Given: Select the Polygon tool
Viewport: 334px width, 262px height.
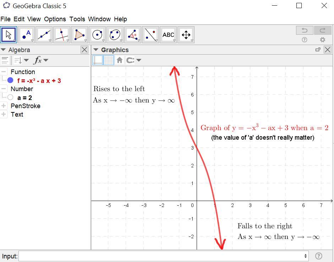Looking at the screenshot, I should (x=79, y=35).
